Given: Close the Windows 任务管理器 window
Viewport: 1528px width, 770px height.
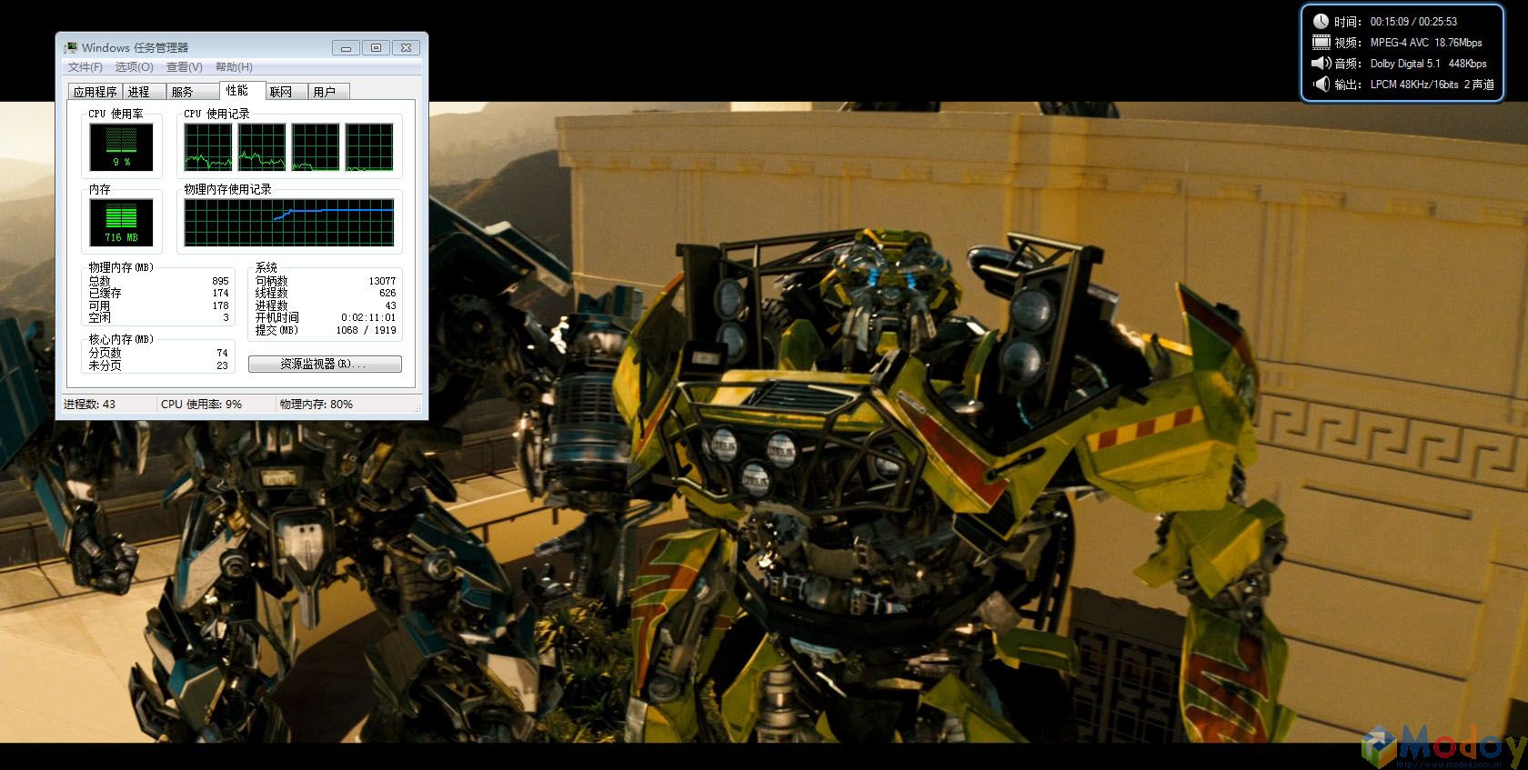Looking at the screenshot, I should point(407,47).
